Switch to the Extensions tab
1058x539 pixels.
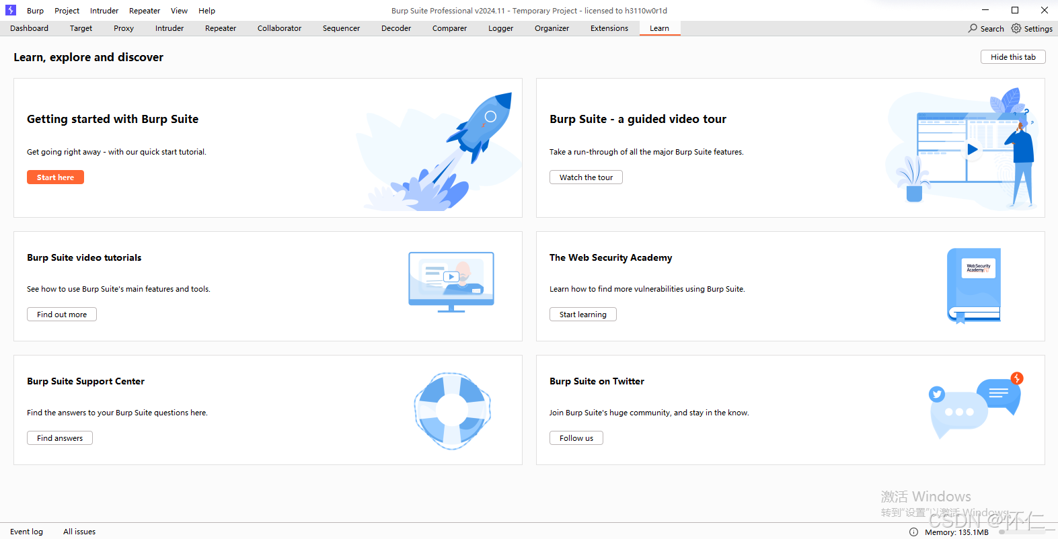(x=609, y=28)
